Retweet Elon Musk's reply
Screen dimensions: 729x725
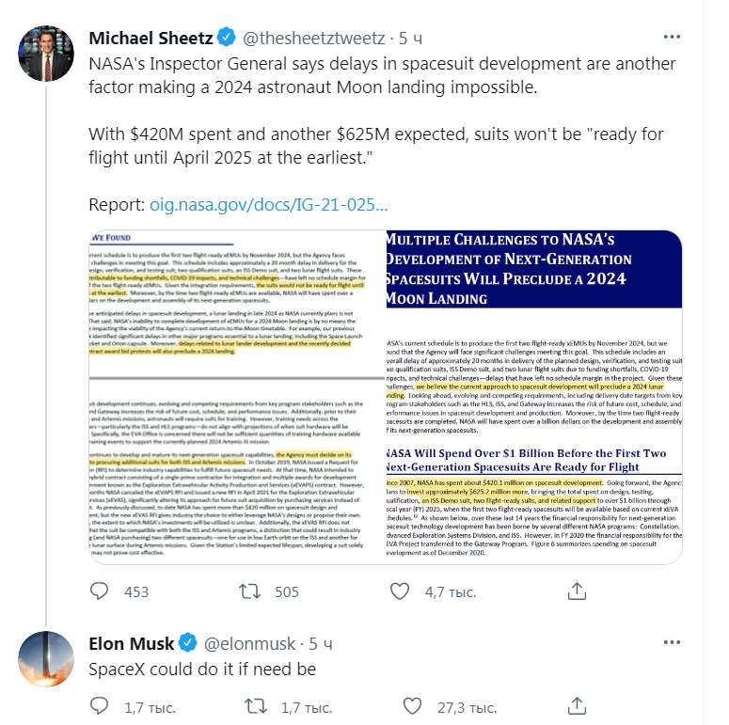[x=254, y=705]
